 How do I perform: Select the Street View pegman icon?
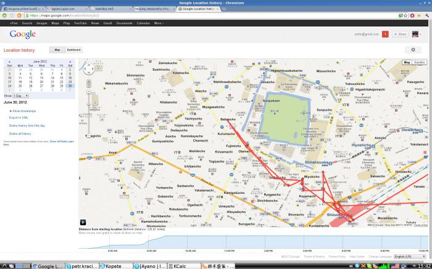click(x=89, y=83)
